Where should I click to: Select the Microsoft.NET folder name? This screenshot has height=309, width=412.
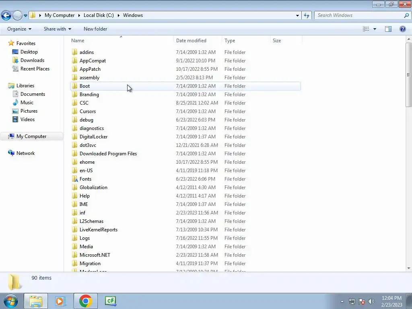(x=95, y=255)
